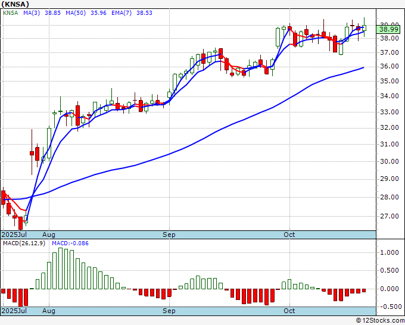Image resolution: width=405 pixels, height=325 pixels.
Task: Click the EMA(7) value 38.53
Action: coord(144,12)
